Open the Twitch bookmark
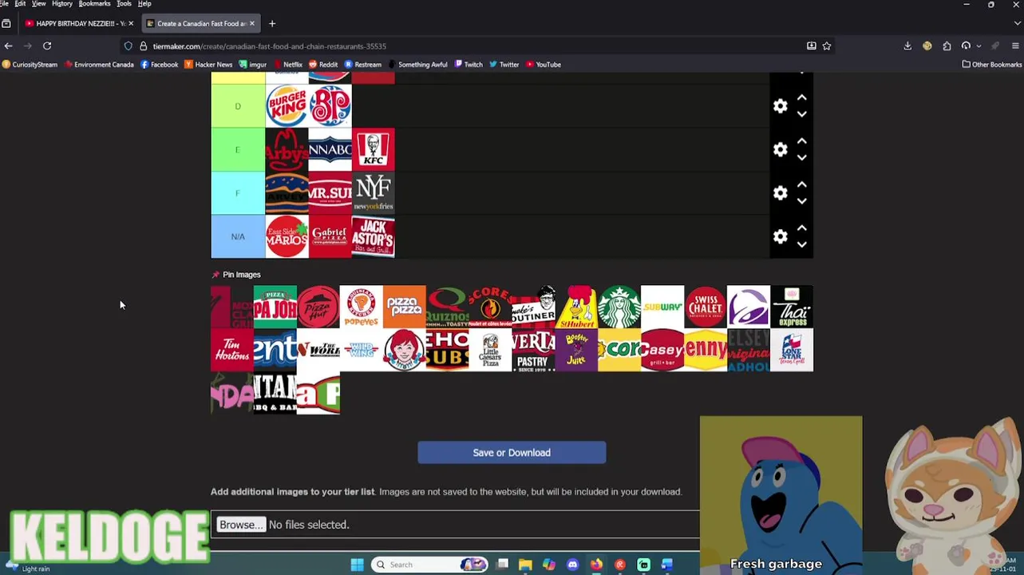The height and width of the screenshot is (575, 1024). point(469,65)
